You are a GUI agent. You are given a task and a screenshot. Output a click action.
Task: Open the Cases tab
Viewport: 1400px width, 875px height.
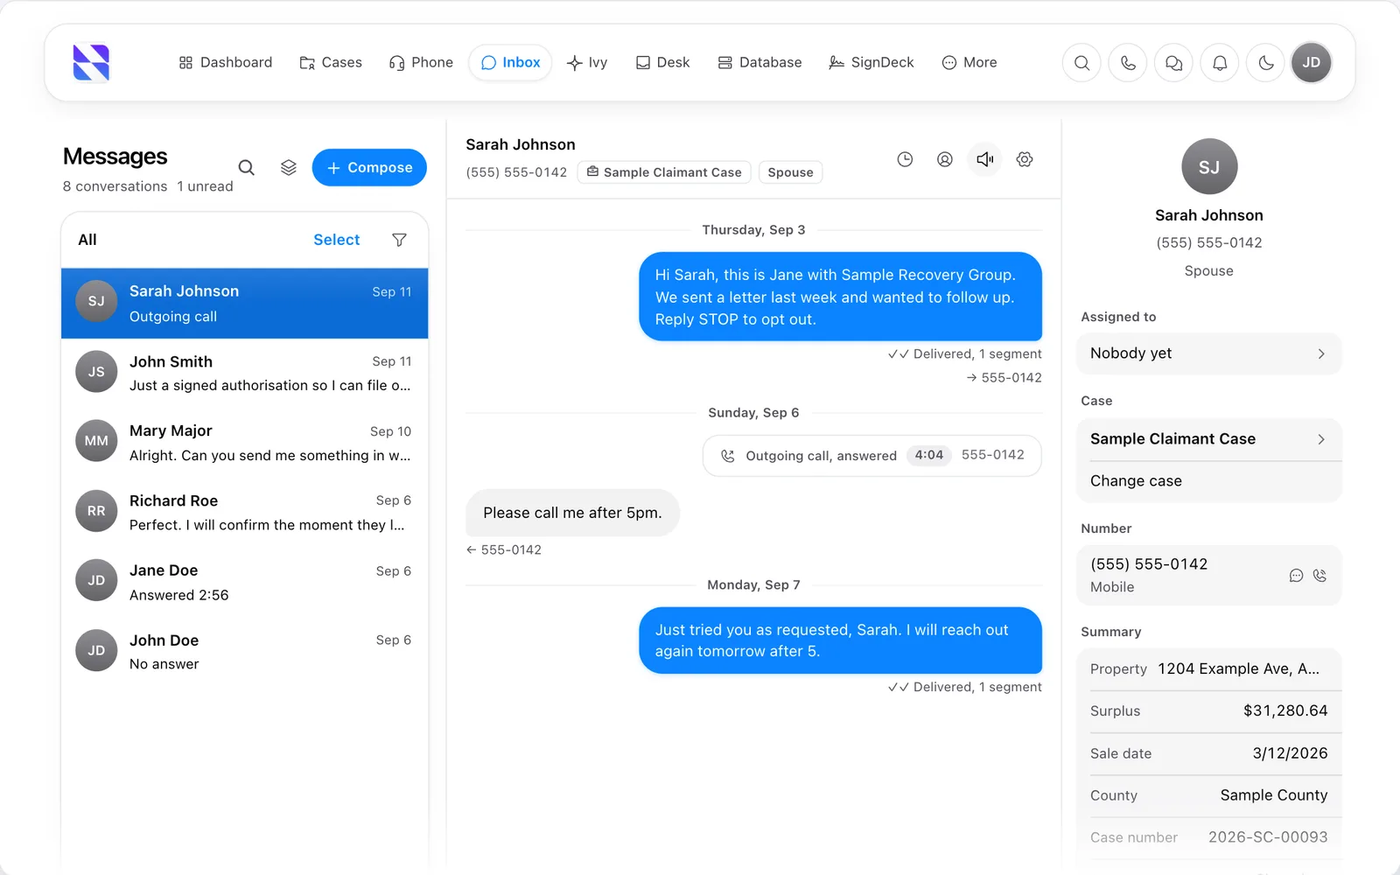pyautogui.click(x=331, y=63)
